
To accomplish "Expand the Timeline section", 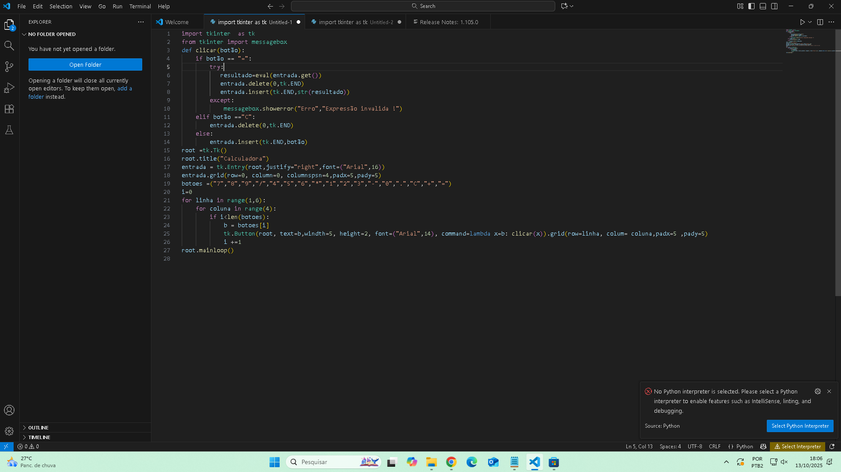I will [x=40, y=437].
